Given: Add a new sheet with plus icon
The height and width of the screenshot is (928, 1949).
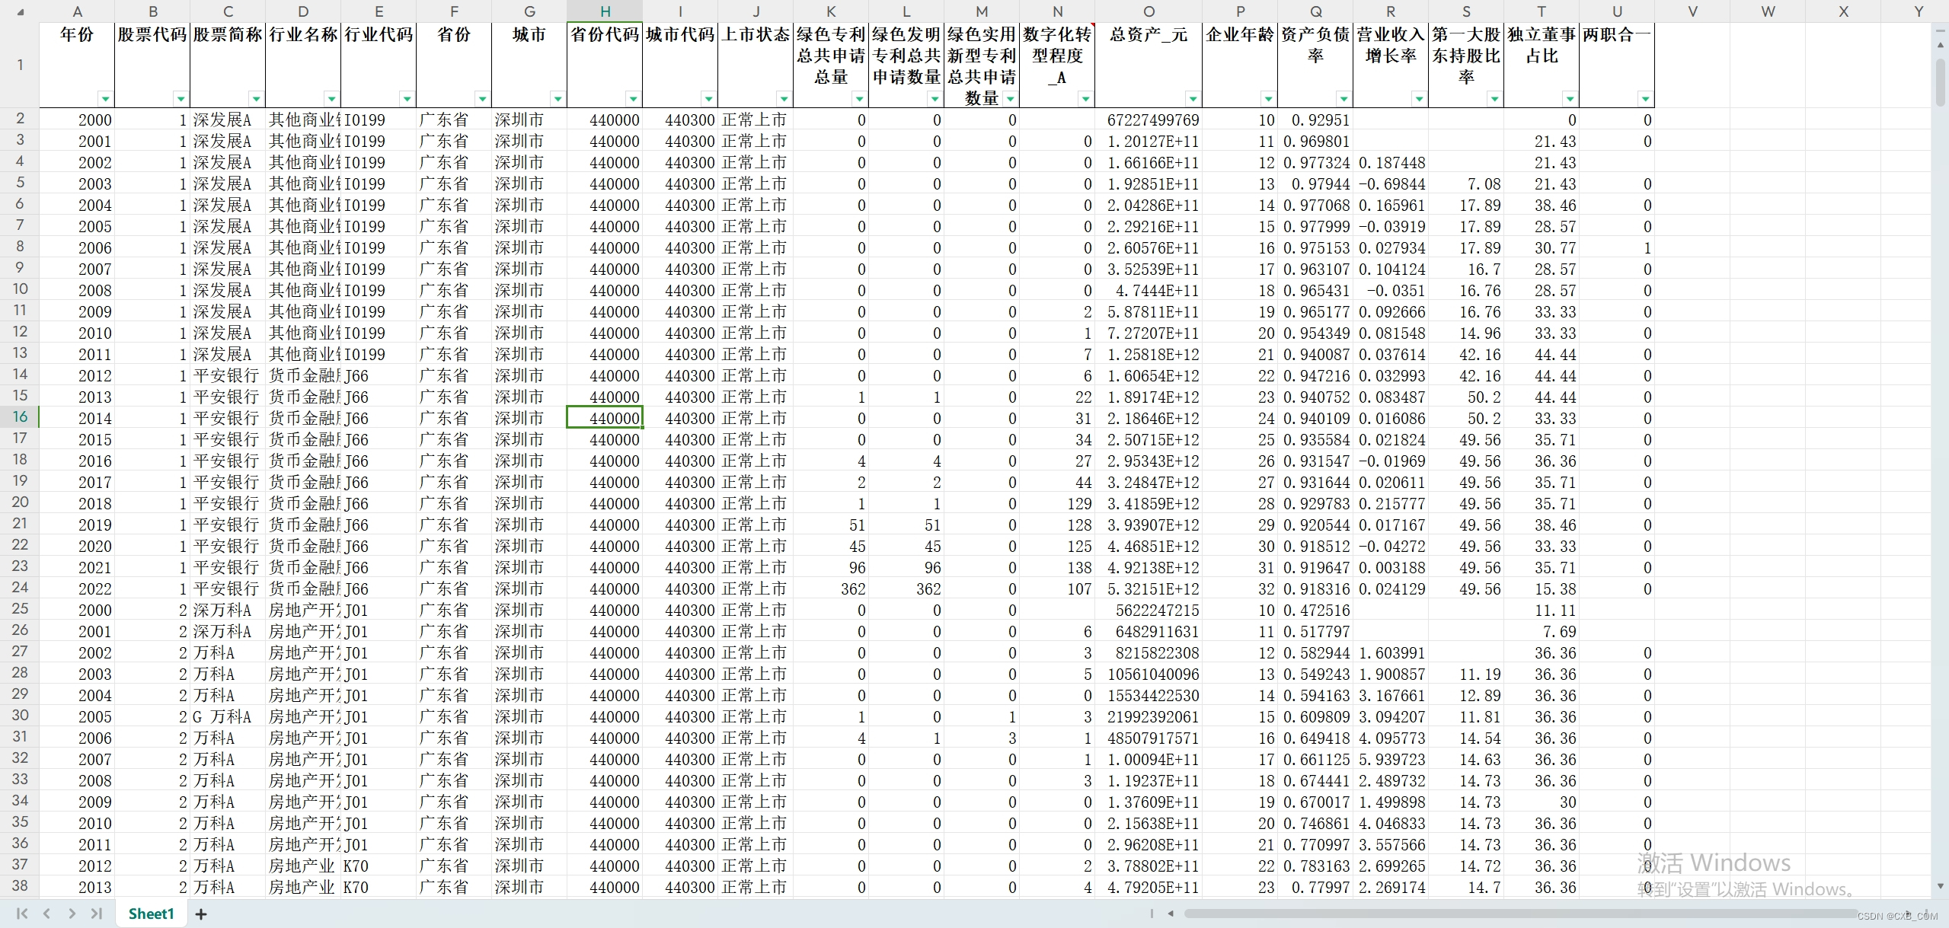Looking at the screenshot, I should tap(201, 914).
